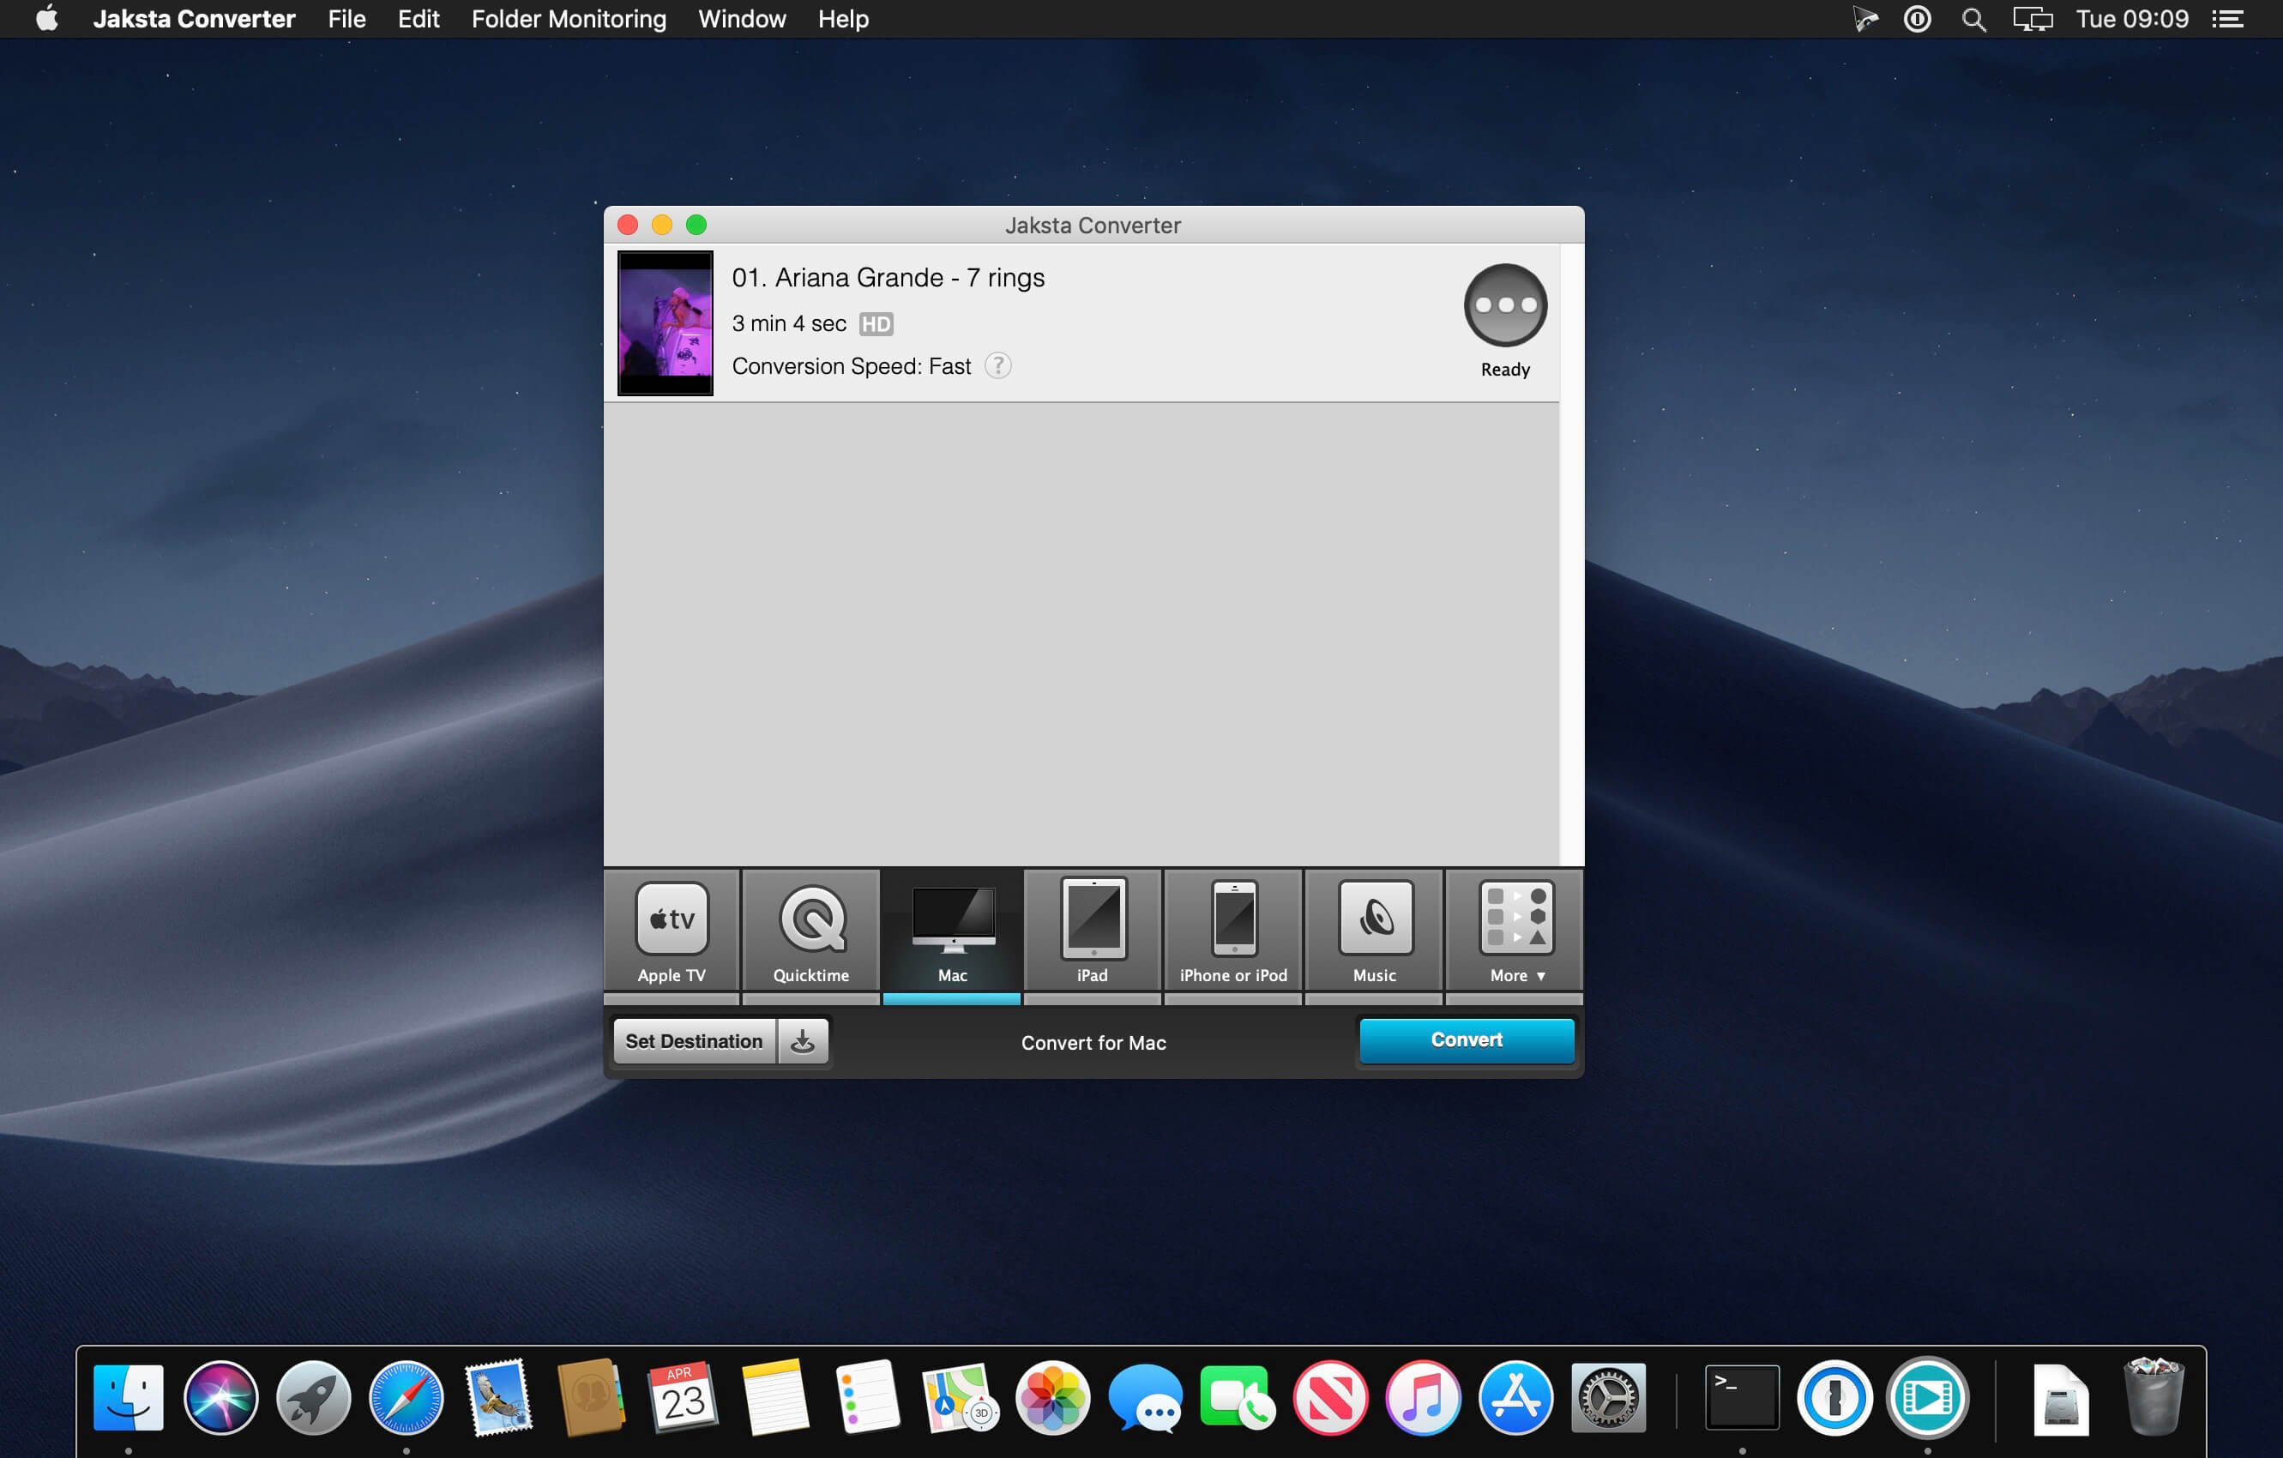
Task: Open the Trash from the Dock
Action: point(2154,1397)
